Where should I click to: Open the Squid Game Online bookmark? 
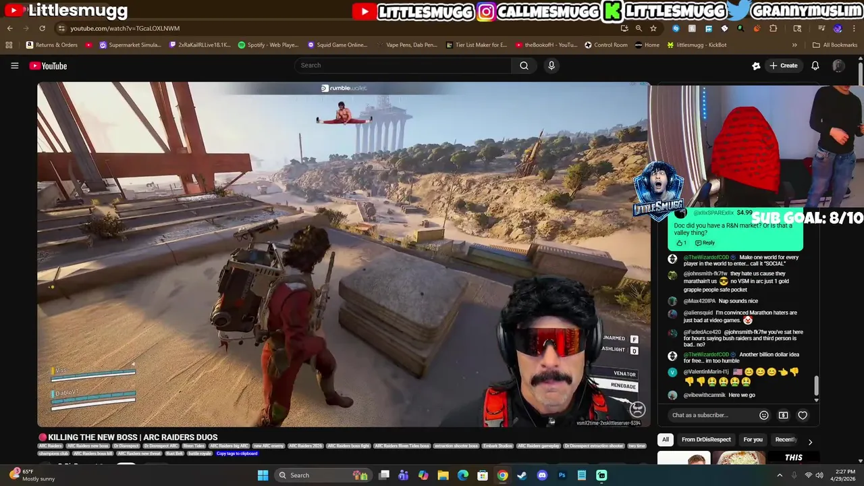pos(337,45)
